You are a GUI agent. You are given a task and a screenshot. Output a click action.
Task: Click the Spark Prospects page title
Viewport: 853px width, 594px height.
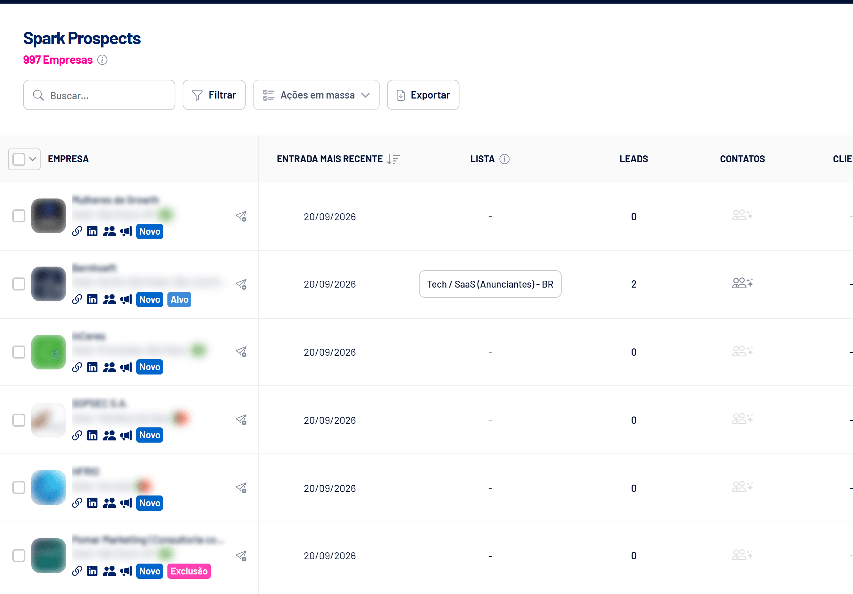click(x=82, y=39)
